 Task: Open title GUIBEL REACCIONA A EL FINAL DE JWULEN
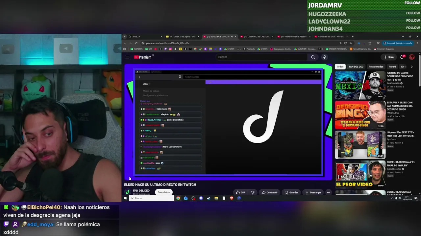tap(401, 164)
